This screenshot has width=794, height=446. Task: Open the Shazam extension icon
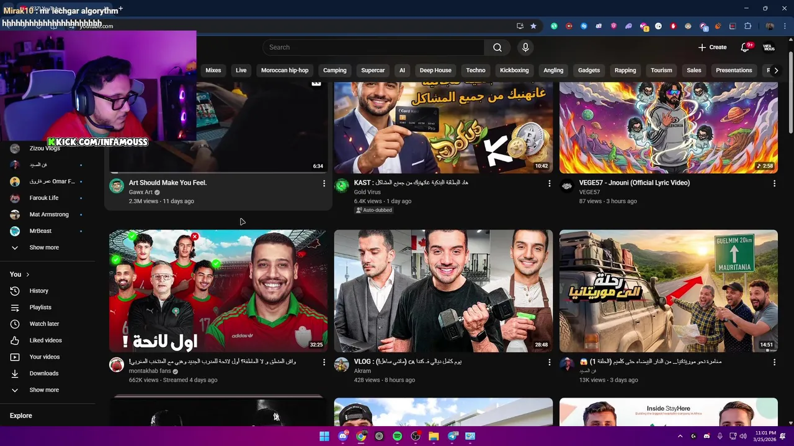(x=584, y=26)
